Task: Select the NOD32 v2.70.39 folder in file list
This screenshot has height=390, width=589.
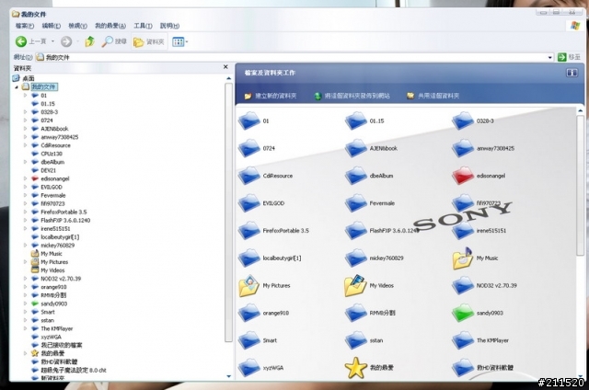Action: click(x=462, y=286)
